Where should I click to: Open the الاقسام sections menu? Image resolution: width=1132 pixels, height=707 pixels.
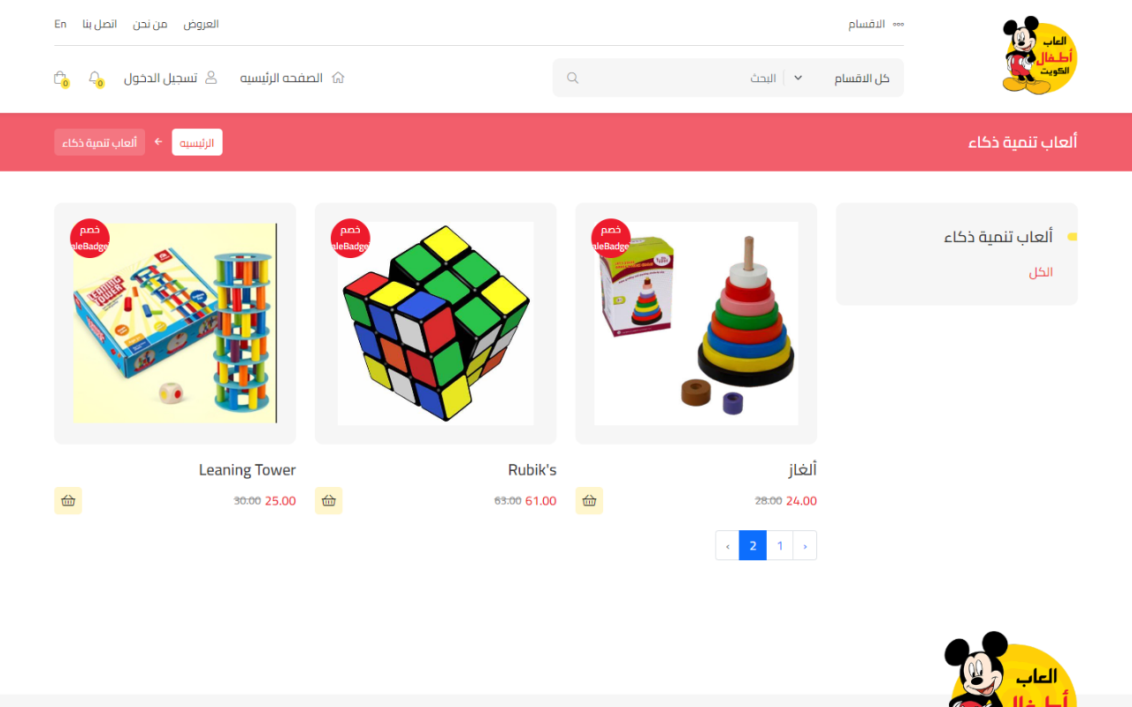coord(876,24)
